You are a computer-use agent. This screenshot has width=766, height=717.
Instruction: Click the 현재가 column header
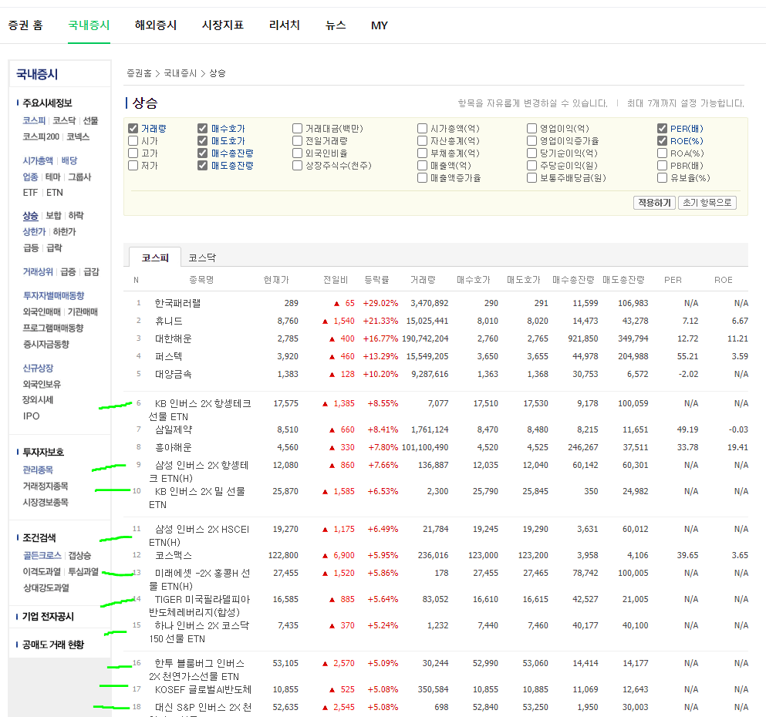(276, 280)
